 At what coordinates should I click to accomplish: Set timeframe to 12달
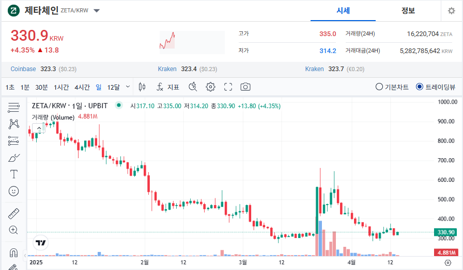(113, 87)
